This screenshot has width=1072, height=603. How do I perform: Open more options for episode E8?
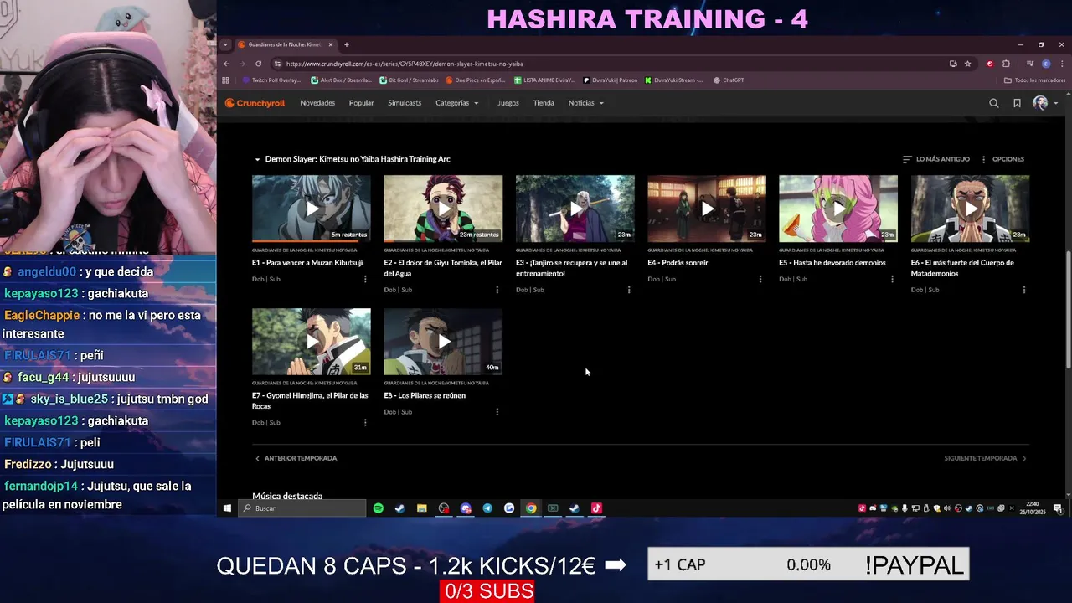click(497, 412)
